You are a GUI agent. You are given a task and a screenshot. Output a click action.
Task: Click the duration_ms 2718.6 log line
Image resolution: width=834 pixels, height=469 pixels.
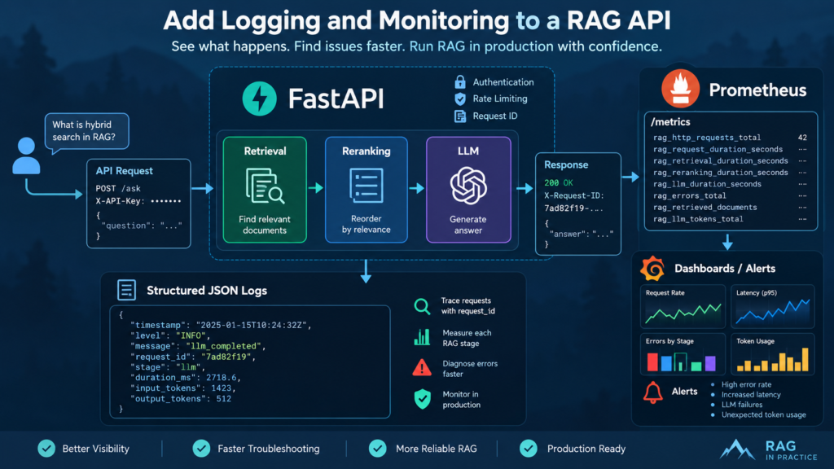186,378
